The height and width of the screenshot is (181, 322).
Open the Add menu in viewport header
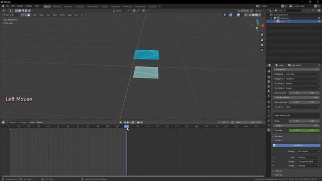pos(48,15)
